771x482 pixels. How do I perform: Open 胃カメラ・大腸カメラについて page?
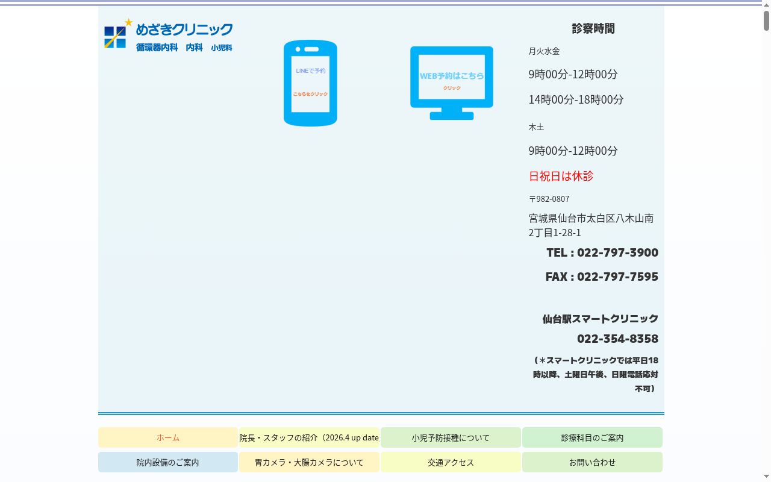pos(309,462)
